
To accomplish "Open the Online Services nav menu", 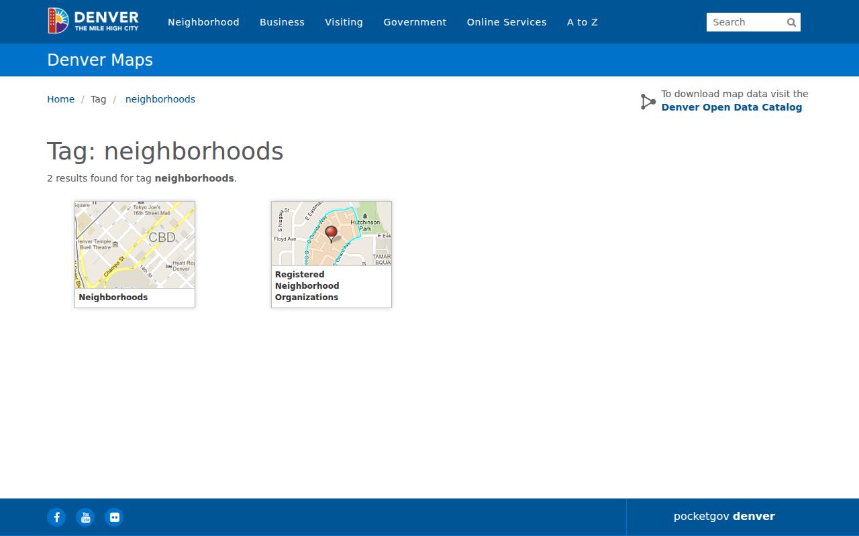I will pos(507,22).
